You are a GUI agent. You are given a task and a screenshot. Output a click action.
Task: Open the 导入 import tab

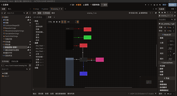10,9
